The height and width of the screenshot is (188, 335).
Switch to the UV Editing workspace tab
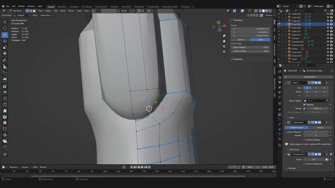[86, 7]
